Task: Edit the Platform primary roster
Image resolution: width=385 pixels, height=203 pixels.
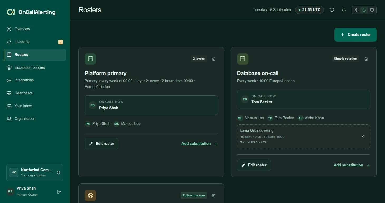Action: [102, 144]
